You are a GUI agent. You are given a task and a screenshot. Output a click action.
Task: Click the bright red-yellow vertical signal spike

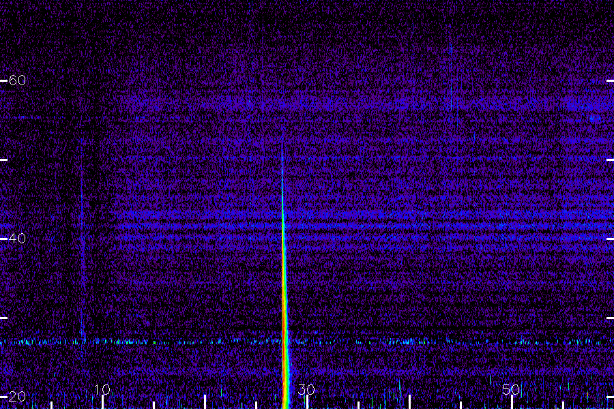click(x=284, y=297)
